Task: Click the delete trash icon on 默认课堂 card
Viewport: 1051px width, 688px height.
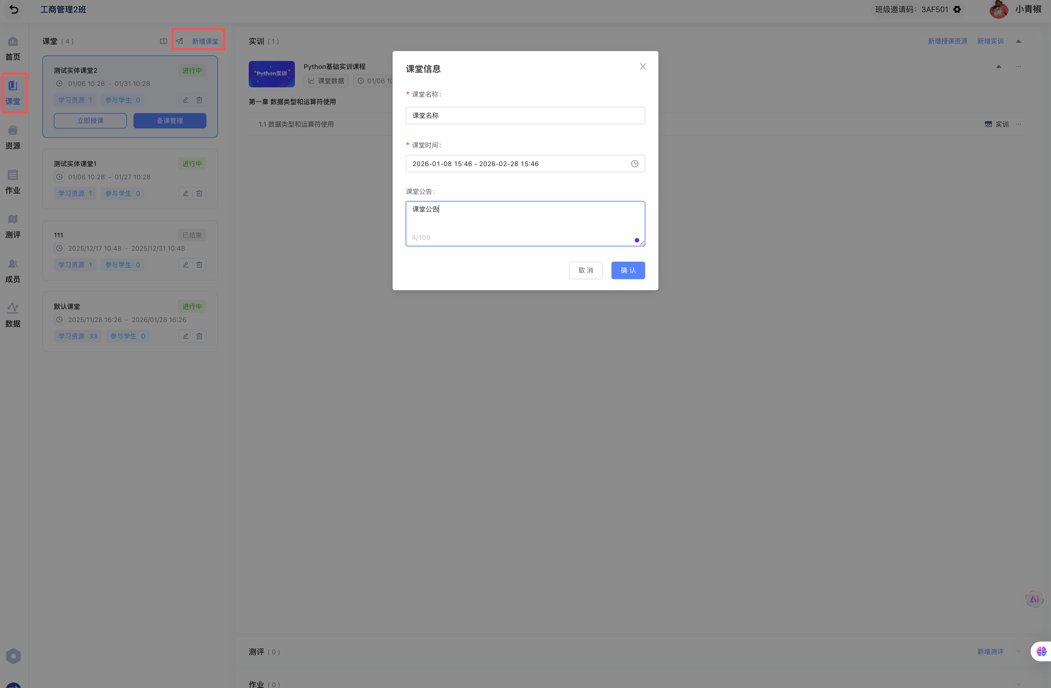Action: tap(199, 337)
